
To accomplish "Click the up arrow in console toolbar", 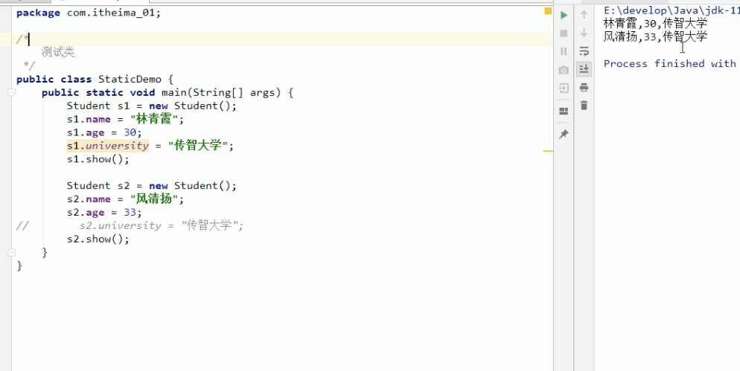I will click(x=584, y=15).
